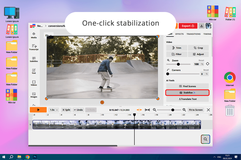The image size is (241, 160).
Task: Switch to the TIMING tab
Action: click(207, 34)
